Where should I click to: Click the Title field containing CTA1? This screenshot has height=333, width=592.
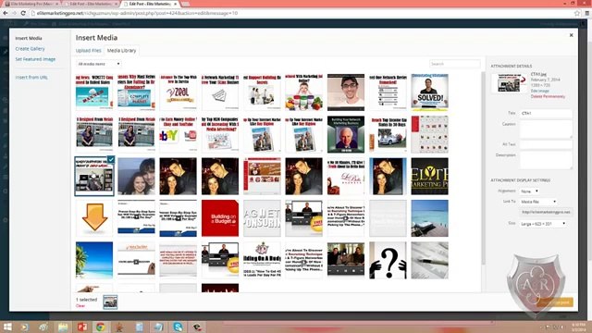546,113
